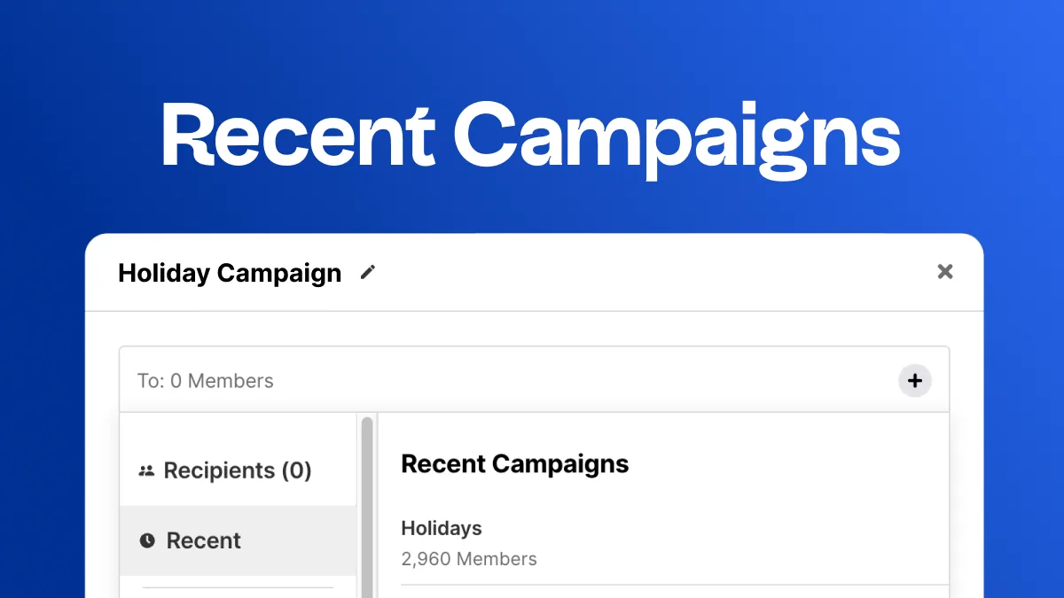The image size is (1064, 598).
Task: Select the Holidays campaign entry
Action: point(441,528)
